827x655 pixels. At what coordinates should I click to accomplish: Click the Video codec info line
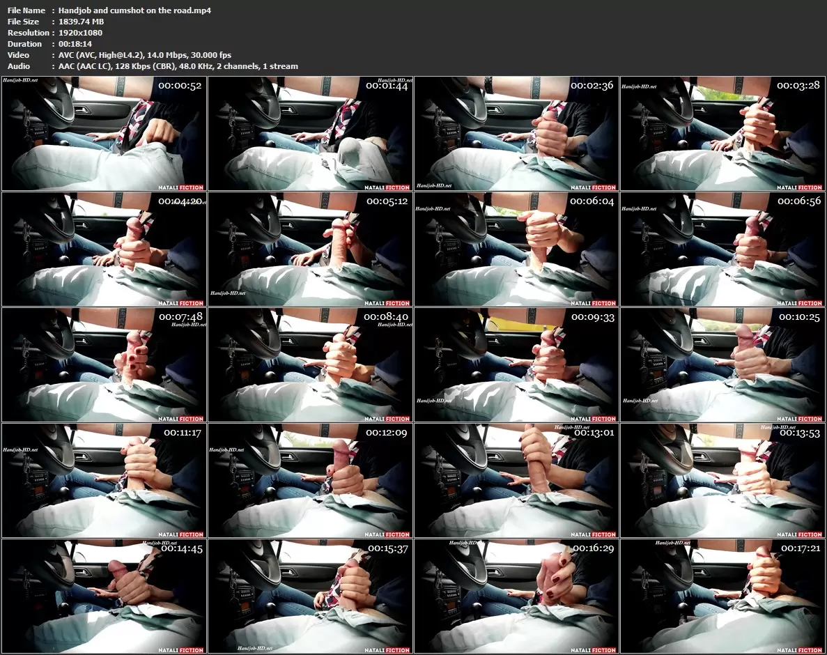click(x=145, y=55)
